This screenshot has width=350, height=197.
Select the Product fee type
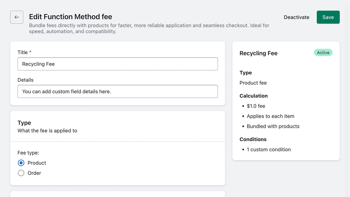tap(21, 163)
